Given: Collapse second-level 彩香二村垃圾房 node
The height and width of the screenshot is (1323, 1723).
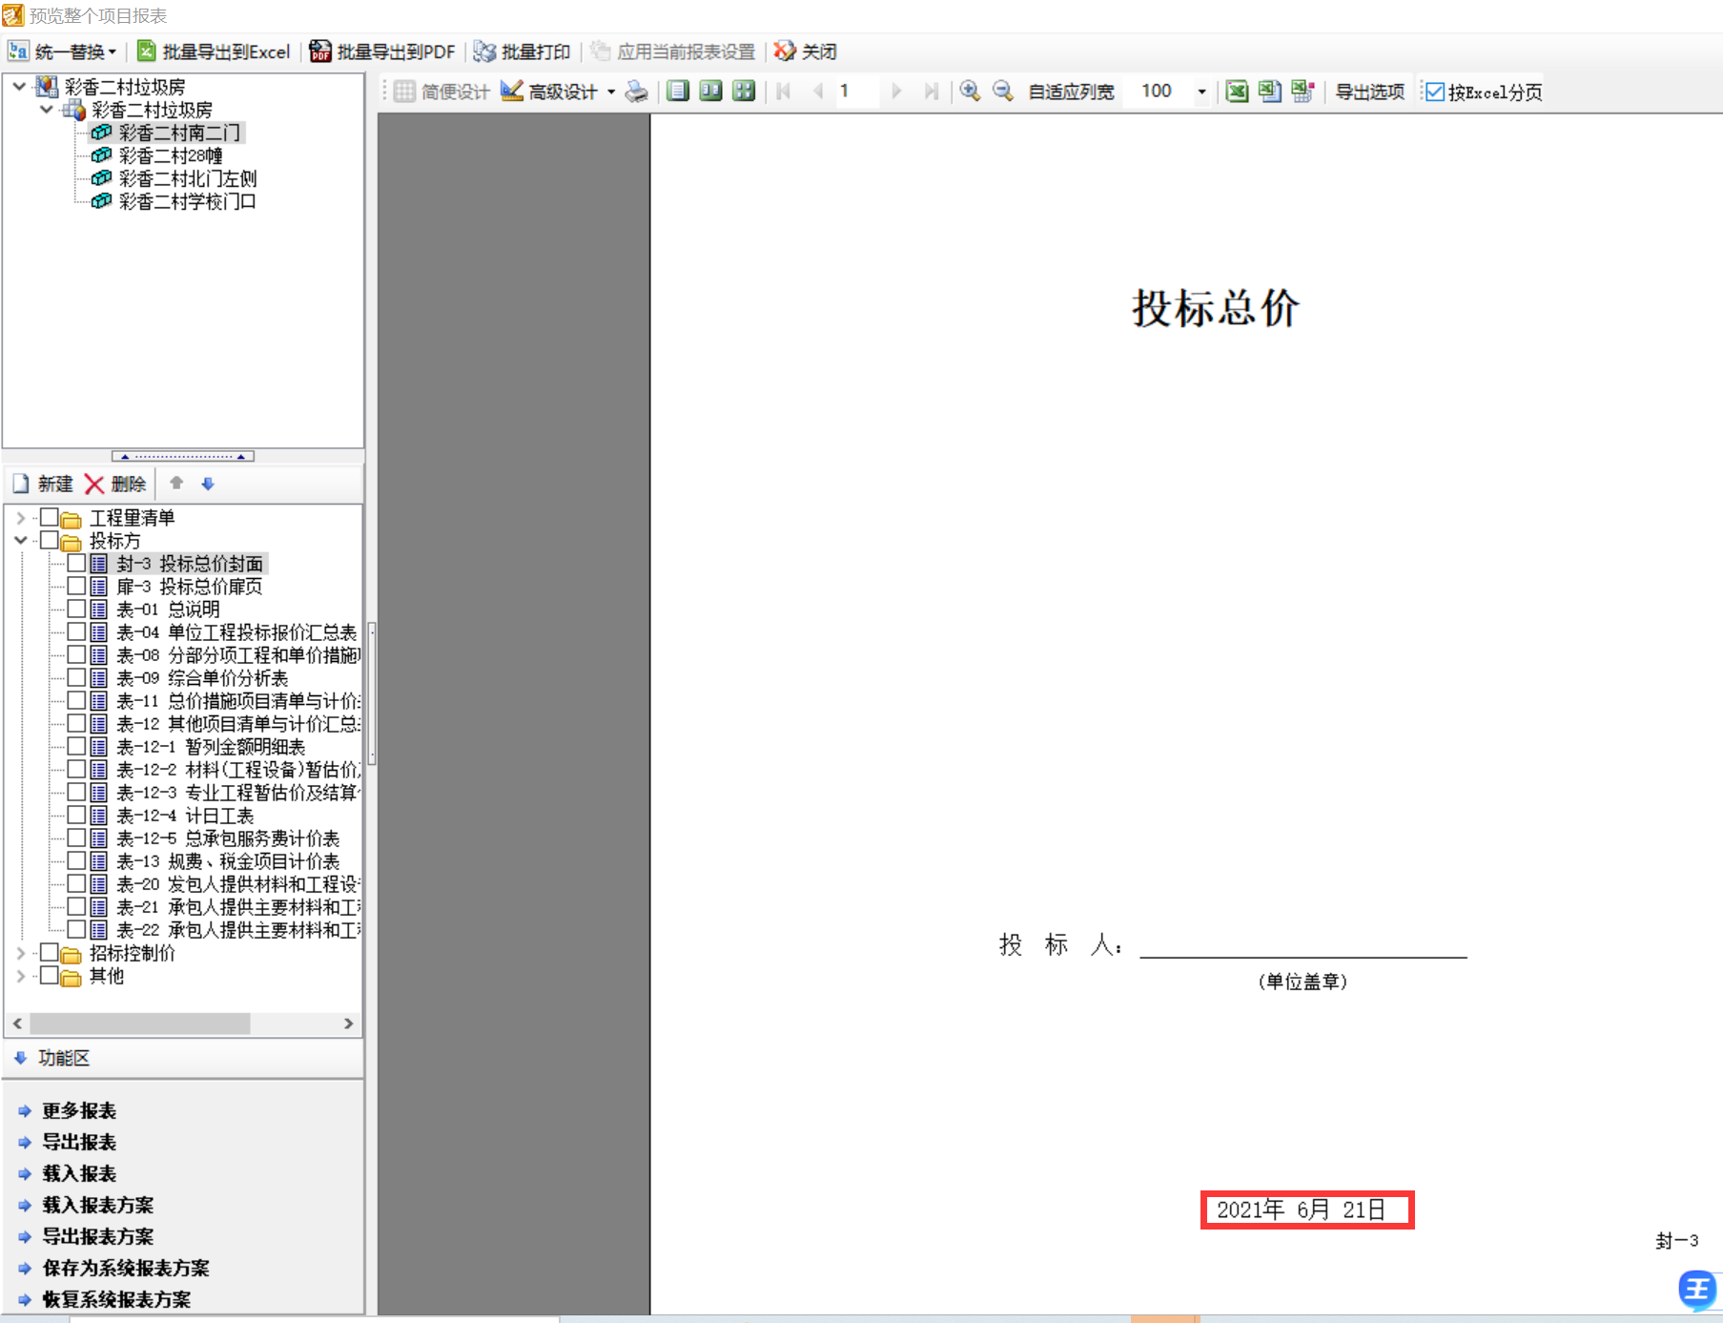Looking at the screenshot, I should point(46,110).
